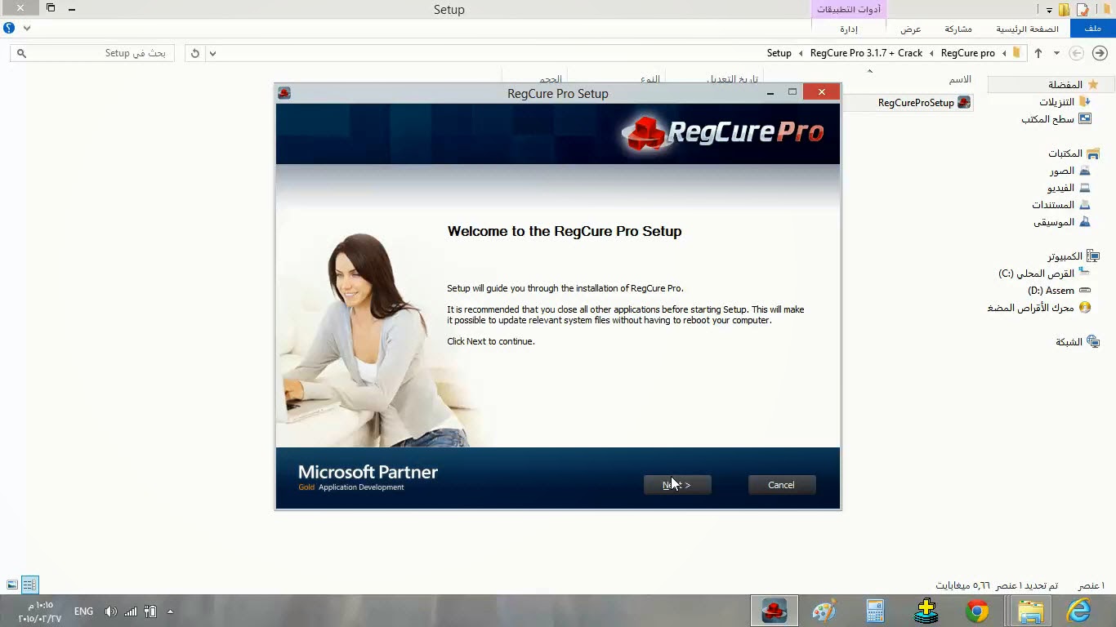
Task: Open the ملف (File) ribbon tab
Action: click(1092, 29)
